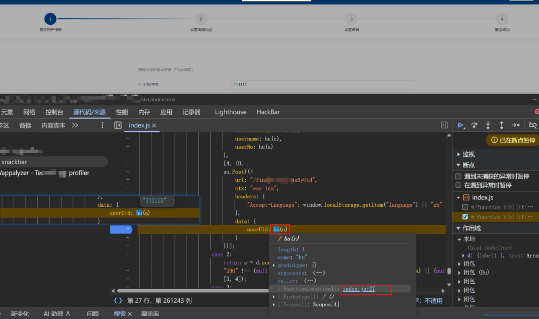This screenshot has width=539, height=319.
Task: Expand the 监视 section
Action: coord(459,154)
